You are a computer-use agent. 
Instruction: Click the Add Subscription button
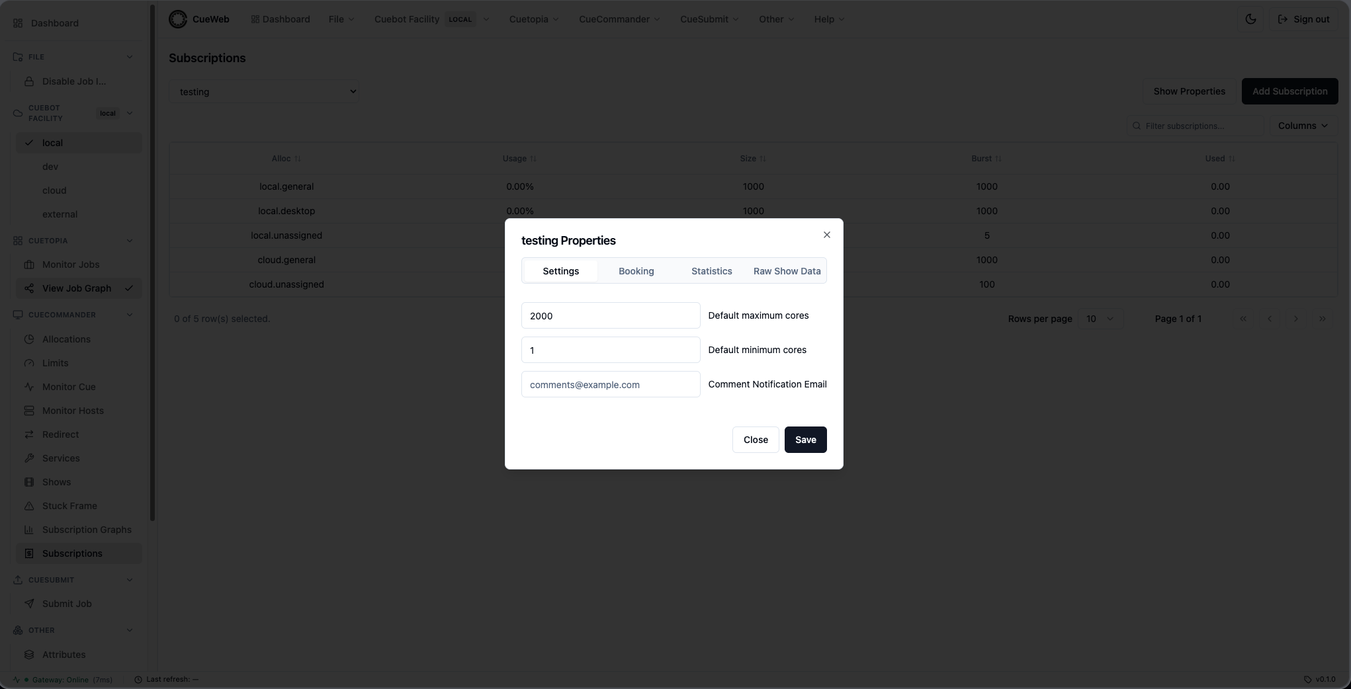[1289, 91]
